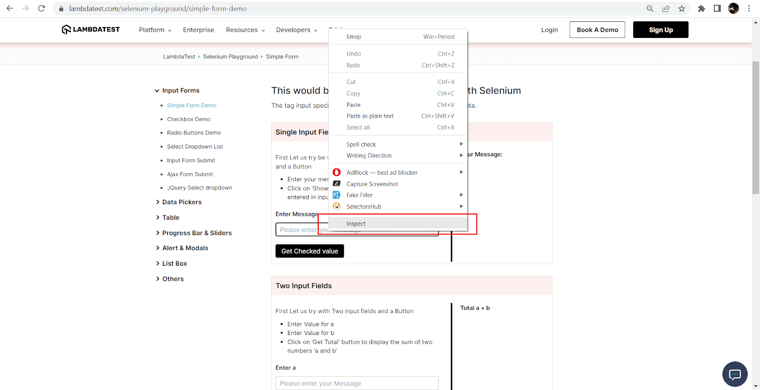Click the Login link
Image resolution: width=760 pixels, height=390 pixels.
550,30
